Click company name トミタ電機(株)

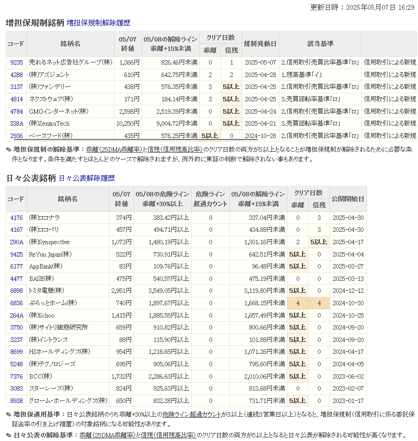click(46, 291)
